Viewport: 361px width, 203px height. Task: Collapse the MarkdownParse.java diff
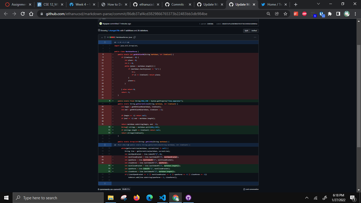tap(102, 37)
